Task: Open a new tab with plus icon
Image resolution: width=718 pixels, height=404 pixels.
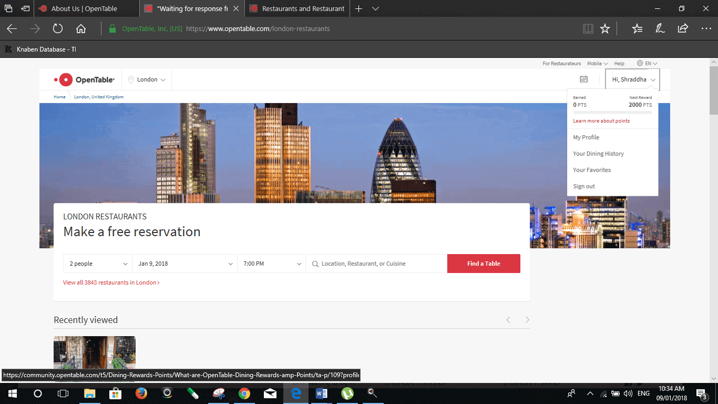Action: (x=358, y=8)
